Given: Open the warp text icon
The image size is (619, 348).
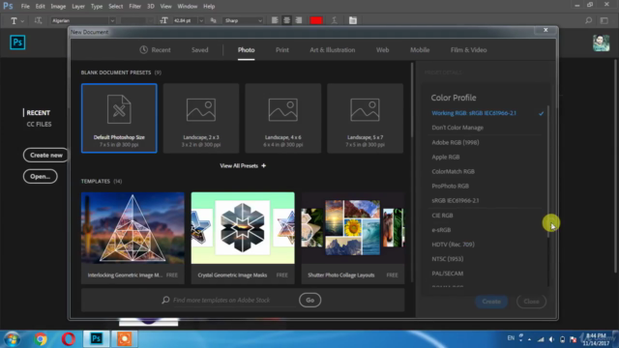Looking at the screenshot, I should coord(334,20).
